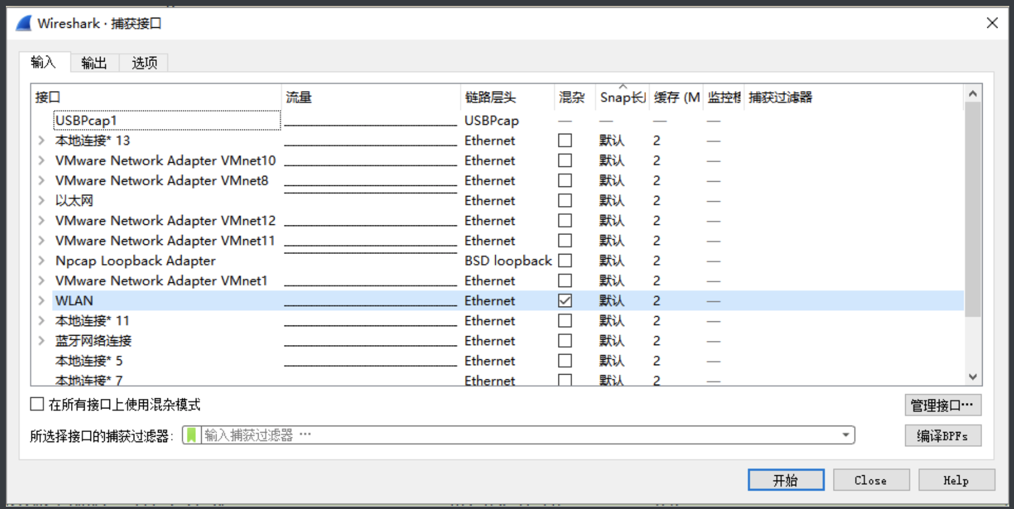
Task: Select the 蓝牙网络连接 interface name
Action: pos(93,341)
